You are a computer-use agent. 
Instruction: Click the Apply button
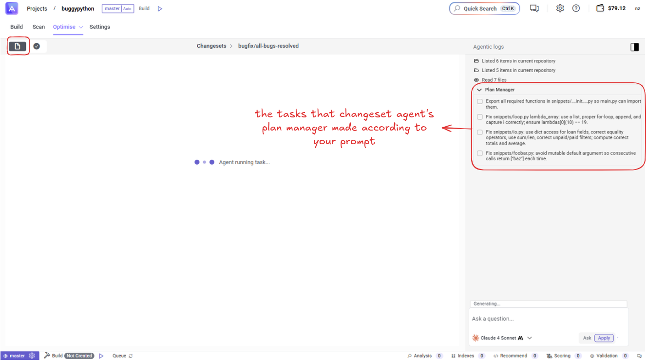pyautogui.click(x=604, y=338)
